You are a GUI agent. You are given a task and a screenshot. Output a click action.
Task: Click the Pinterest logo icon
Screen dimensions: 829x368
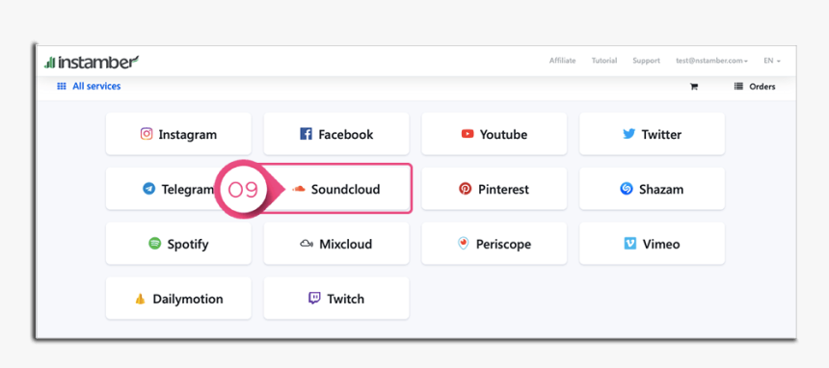tap(466, 189)
